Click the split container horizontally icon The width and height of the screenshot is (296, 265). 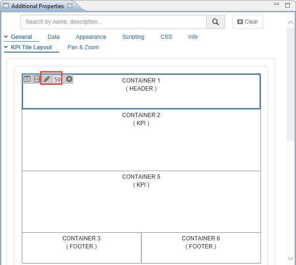[37, 79]
